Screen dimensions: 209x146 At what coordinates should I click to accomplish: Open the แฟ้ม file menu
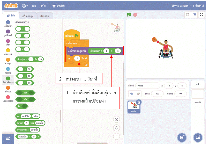coord(34,5)
